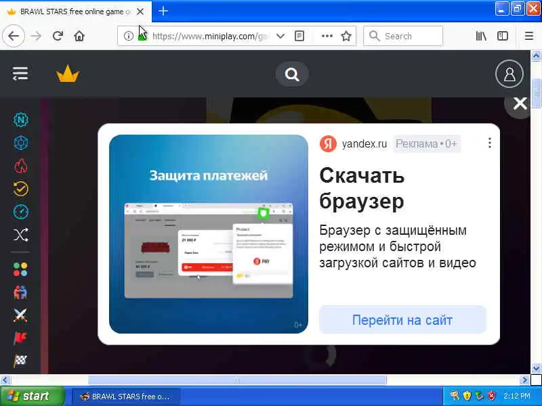Open the checkered racing flag category
This screenshot has height=406, width=542.
click(x=20, y=361)
